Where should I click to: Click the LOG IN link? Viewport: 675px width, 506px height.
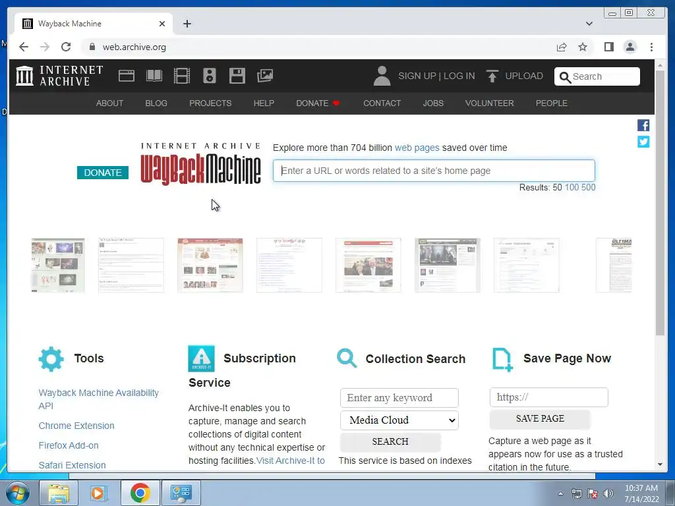point(459,76)
